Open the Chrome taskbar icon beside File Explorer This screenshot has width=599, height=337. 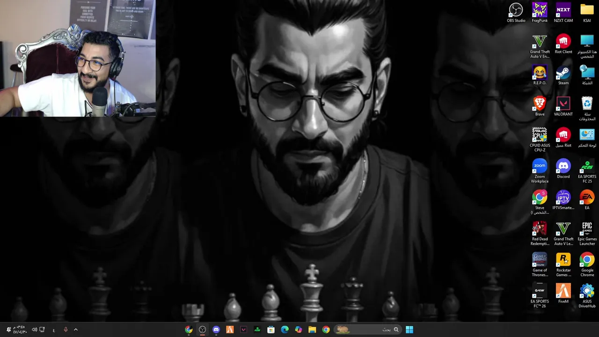(x=326, y=330)
